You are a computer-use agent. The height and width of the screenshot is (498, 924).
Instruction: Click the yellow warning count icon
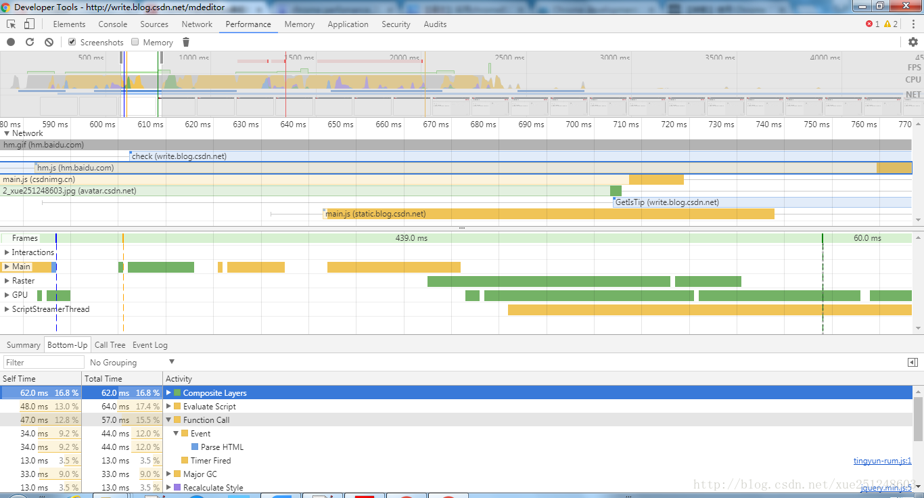[x=887, y=24]
